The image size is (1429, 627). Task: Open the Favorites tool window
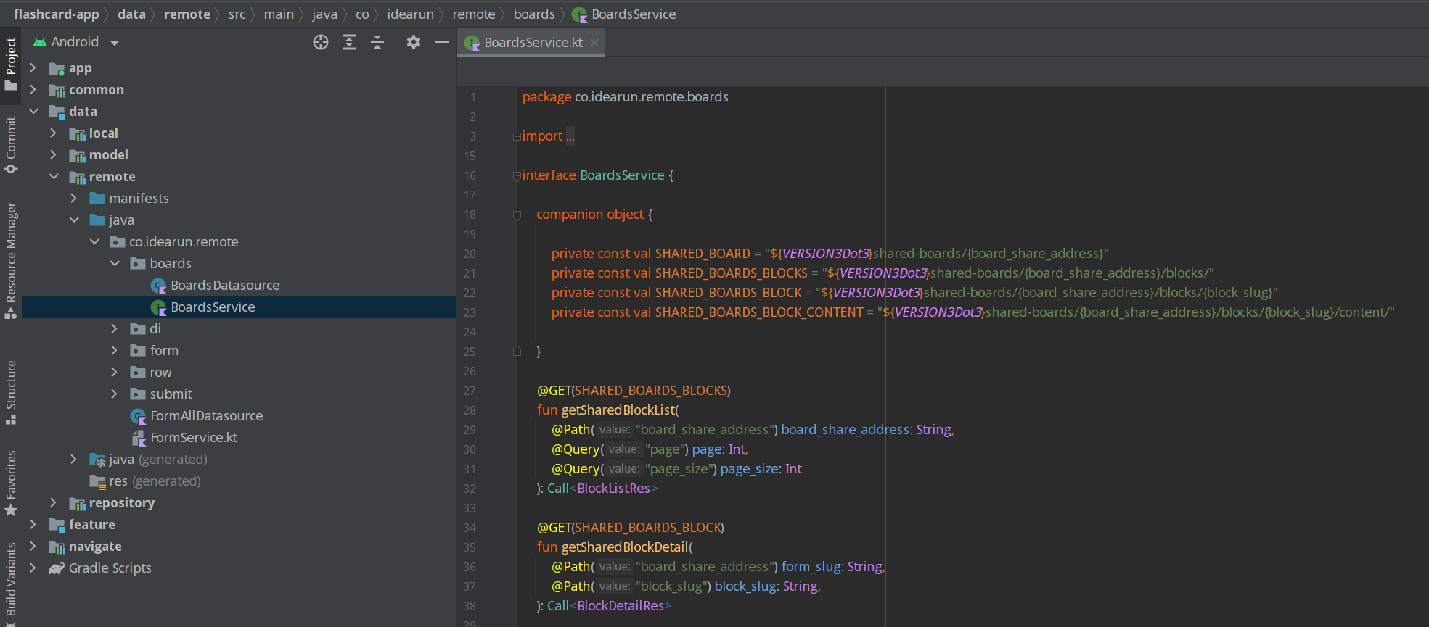pos(11,483)
